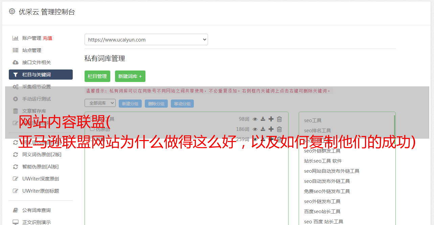This screenshot has width=434, height=225.
Task: Click the 新建分组 button
Action: click(x=130, y=104)
